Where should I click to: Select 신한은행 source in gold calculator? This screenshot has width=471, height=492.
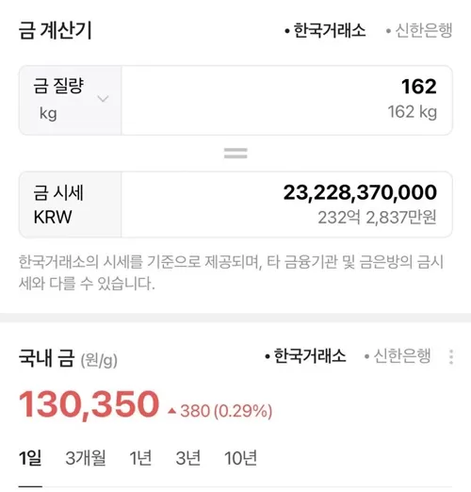coord(419,31)
